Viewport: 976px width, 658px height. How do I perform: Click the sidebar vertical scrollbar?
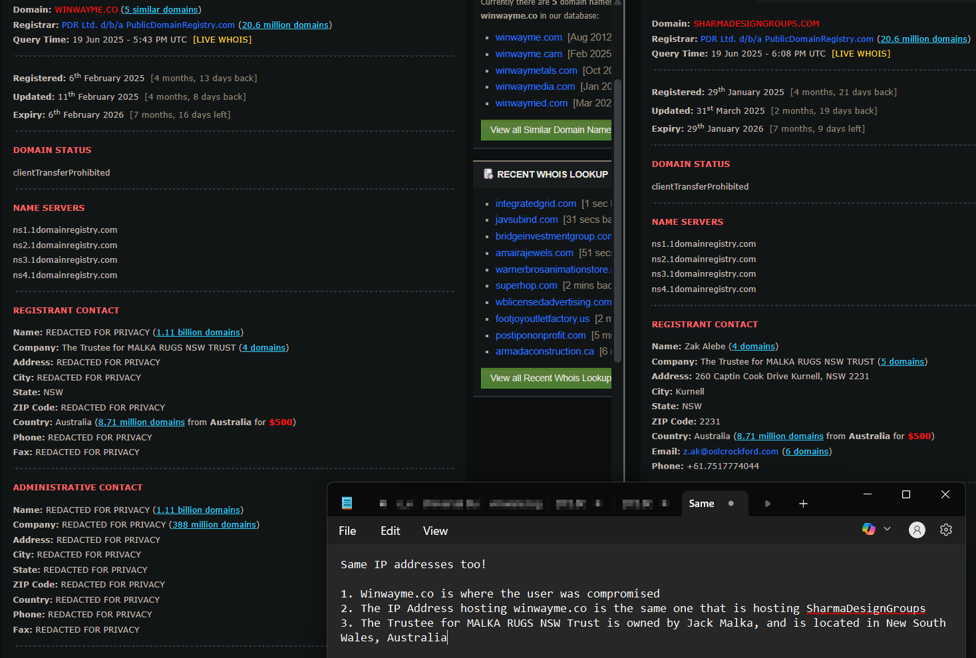click(x=617, y=220)
